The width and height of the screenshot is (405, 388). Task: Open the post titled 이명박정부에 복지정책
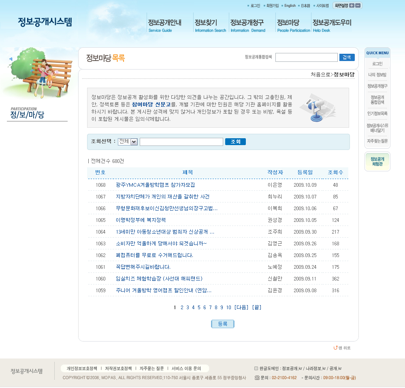pyautogui.click(x=141, y=220)
